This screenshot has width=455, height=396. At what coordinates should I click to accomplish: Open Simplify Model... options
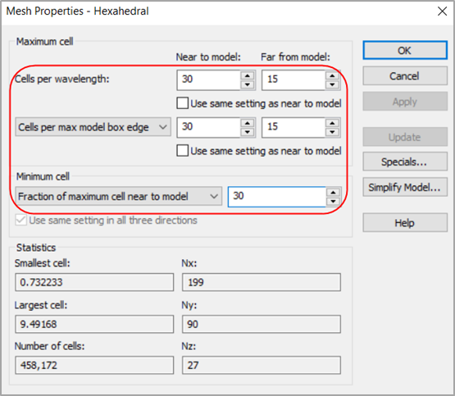[x=405, y=187]
